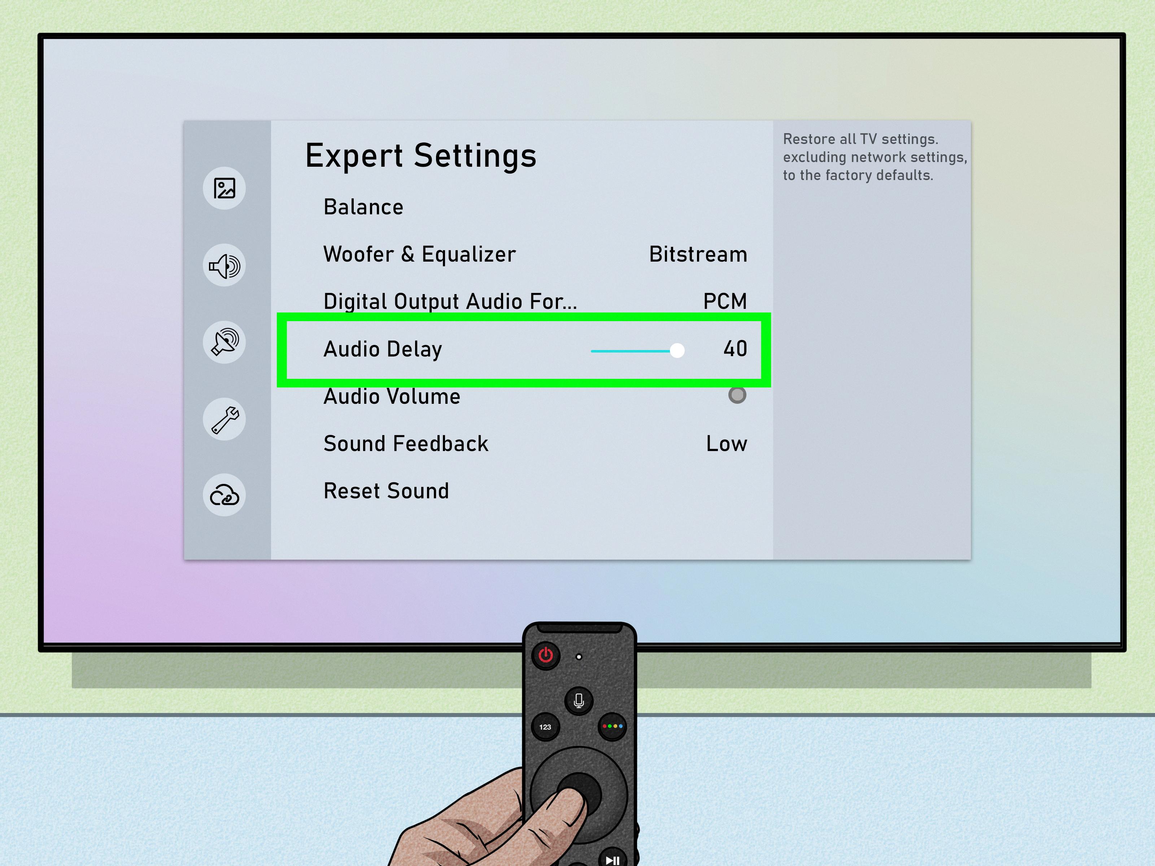Tap the microphone button on remote
1155x866 pixels.
click(x=579, y=700)
